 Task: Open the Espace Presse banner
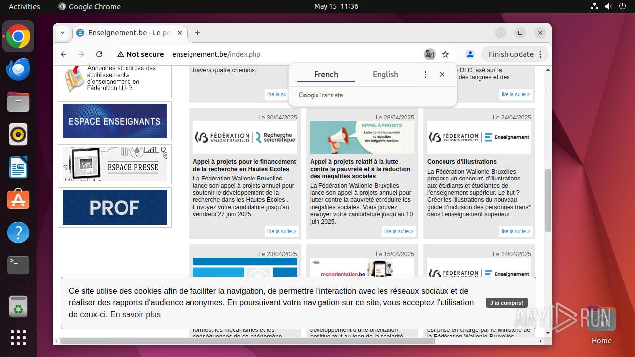coord(115,164)
